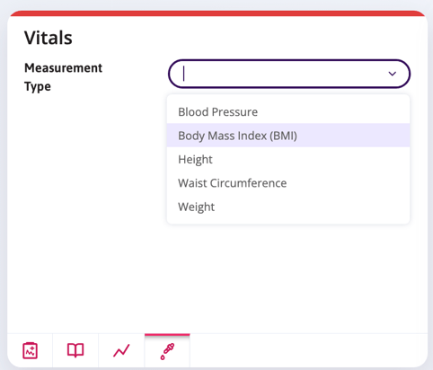This screenshot has width=433, height=370.
Task: Select the dropper measurements icon tab
Action: (167, 351)
